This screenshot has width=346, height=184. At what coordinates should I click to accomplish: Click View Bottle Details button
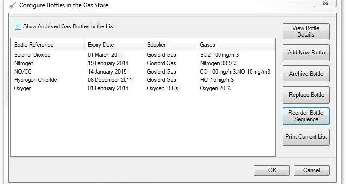tap(306, 31)
